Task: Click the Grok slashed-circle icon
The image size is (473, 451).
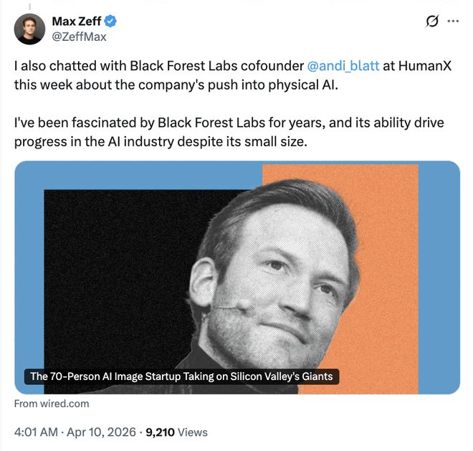Action: [x=431, y=22]
